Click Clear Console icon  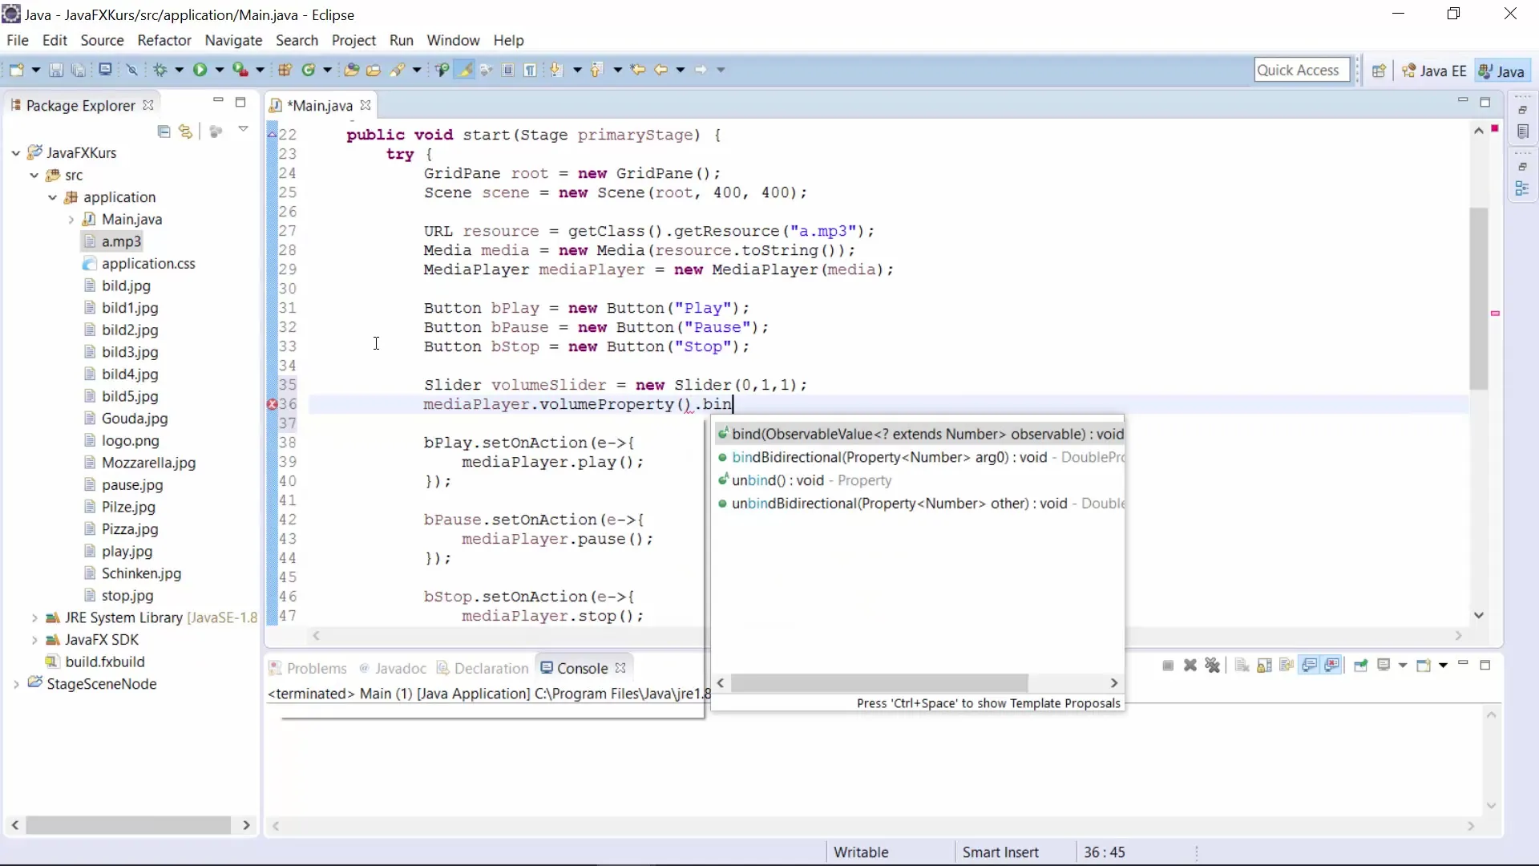1242,666
